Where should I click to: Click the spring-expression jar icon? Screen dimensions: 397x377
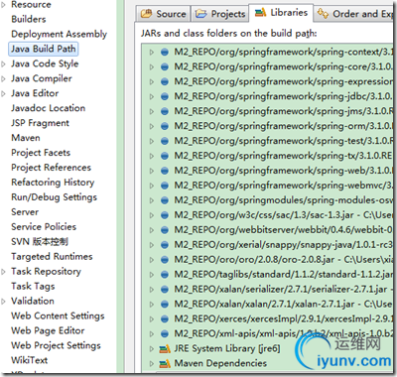point(165,81)
